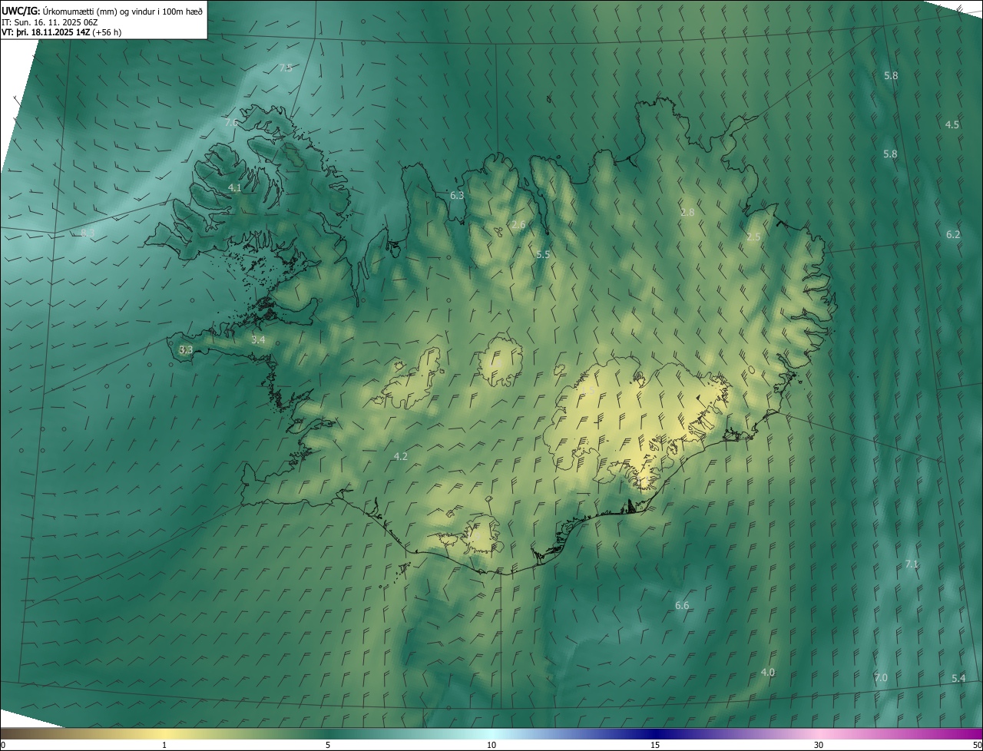
Task: Click the map value label 6.6
Action: 682,606
